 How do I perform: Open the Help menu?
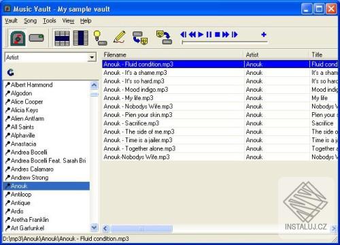[x=86, y=20]
